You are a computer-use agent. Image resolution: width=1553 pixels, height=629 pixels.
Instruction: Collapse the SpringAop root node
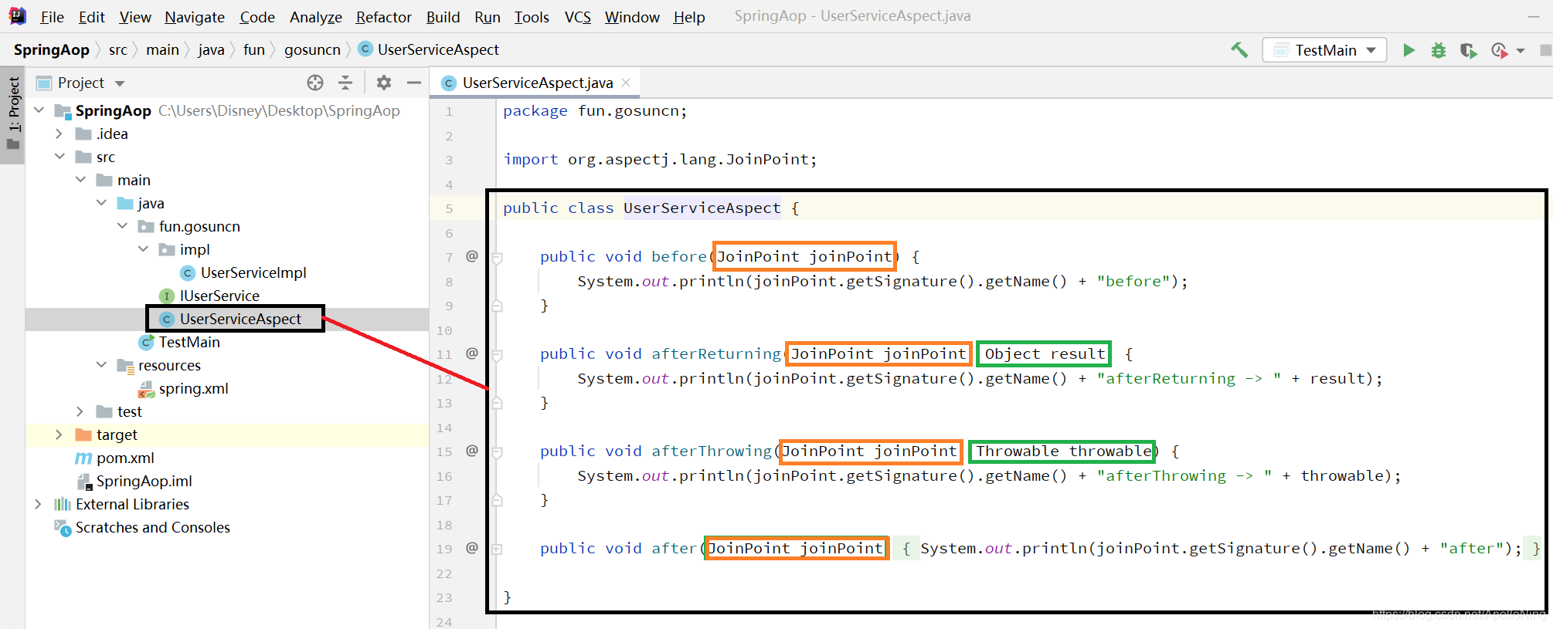pyautogui.click(x=39, y=110)
